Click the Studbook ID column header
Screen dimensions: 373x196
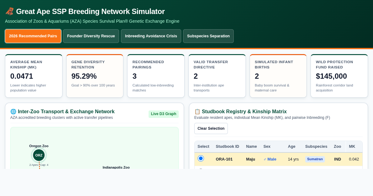point(228,146)
